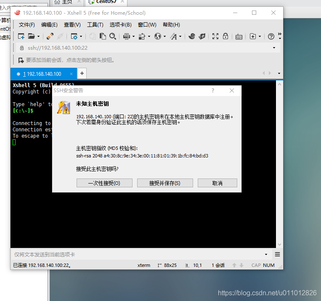This screenshot has height=301, width=321.
Task: Open the 选项卡(B) menu
Action: pos(121,25)
